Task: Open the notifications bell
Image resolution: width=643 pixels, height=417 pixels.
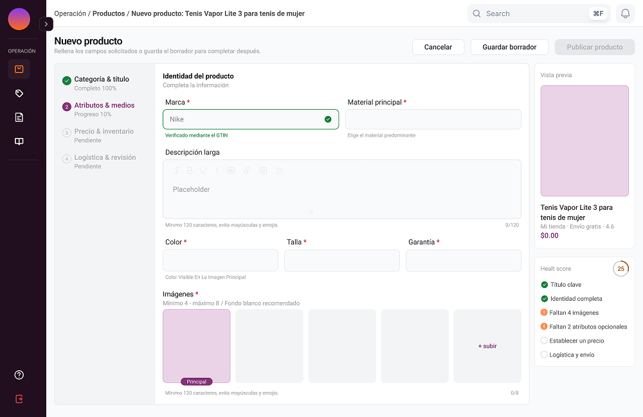Action: 625,13
